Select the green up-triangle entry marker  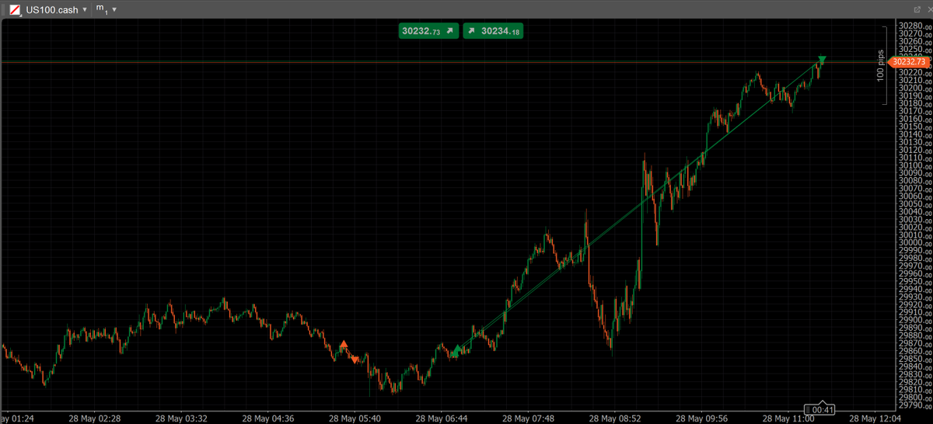tap(456, 353)
